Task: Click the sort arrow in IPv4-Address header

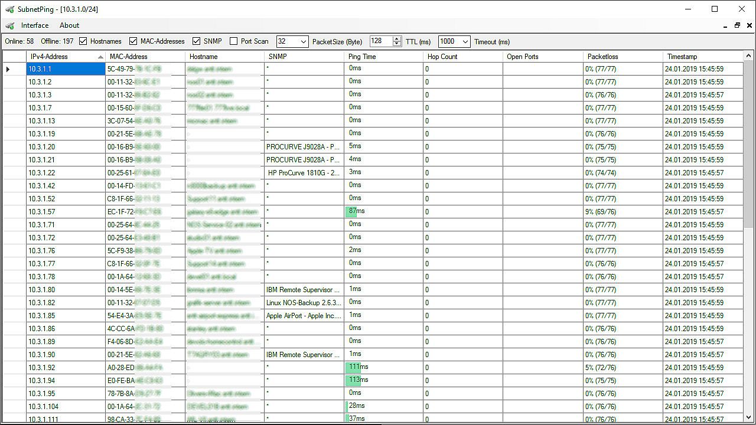Action: tap(100, 57)
